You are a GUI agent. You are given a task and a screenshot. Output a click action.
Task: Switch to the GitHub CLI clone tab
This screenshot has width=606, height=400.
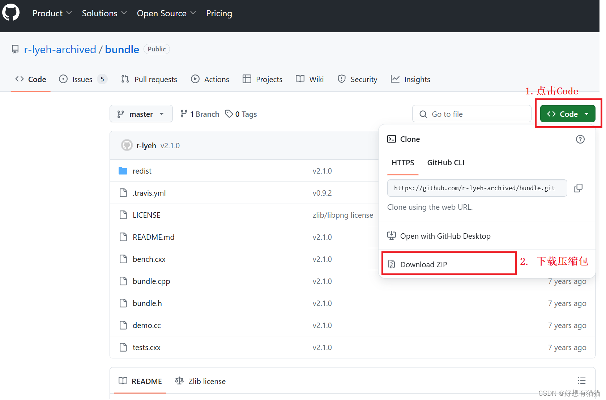click(446, 163)
